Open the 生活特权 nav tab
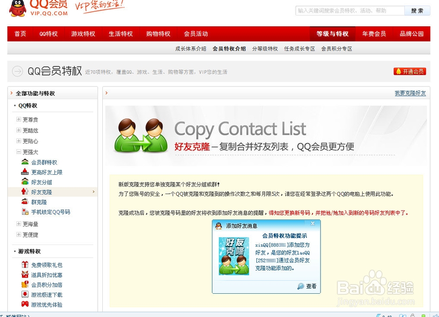The image size is (439, 317). pyautogui.click(x=121, y=34)
